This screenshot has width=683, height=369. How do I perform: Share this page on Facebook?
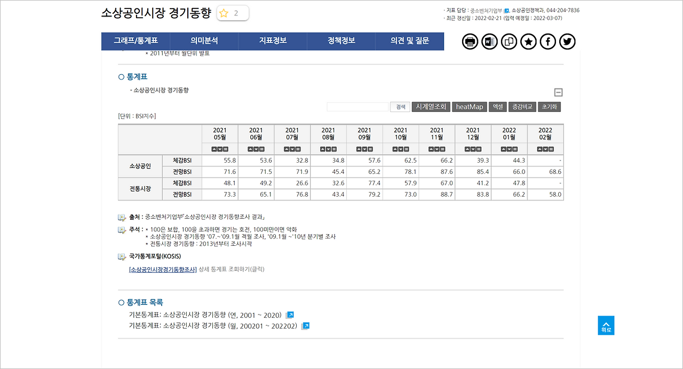pos(548,41)
